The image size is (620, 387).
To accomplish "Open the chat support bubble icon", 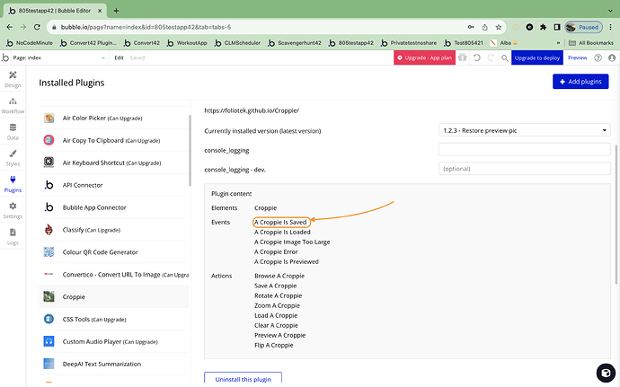I will coord(600,371).
